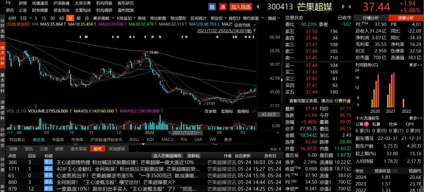The height and width of the screenshot is (192, 424).
Task: Select the 日 daily K-line period
Action: (x=70, y=18)
